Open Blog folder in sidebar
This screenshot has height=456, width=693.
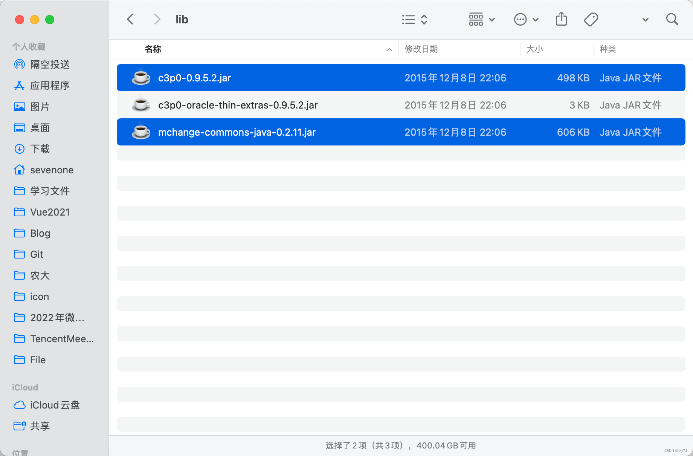[40, 233]
